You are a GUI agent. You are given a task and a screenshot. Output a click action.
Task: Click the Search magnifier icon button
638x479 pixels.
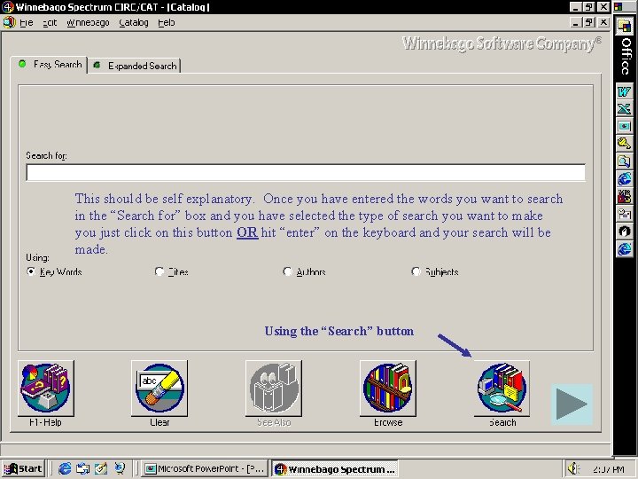(x=502, y=389)
